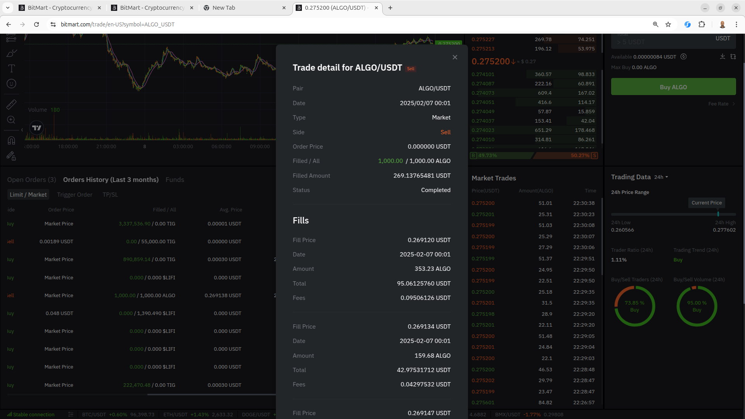Toggle lock drawing tools pencil icon
Image resolution: width=745 pixels, height=419 pixels.
(x=11, y=156)
